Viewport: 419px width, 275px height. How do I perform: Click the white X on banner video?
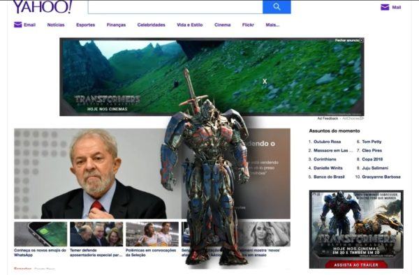tap(265, 81)
